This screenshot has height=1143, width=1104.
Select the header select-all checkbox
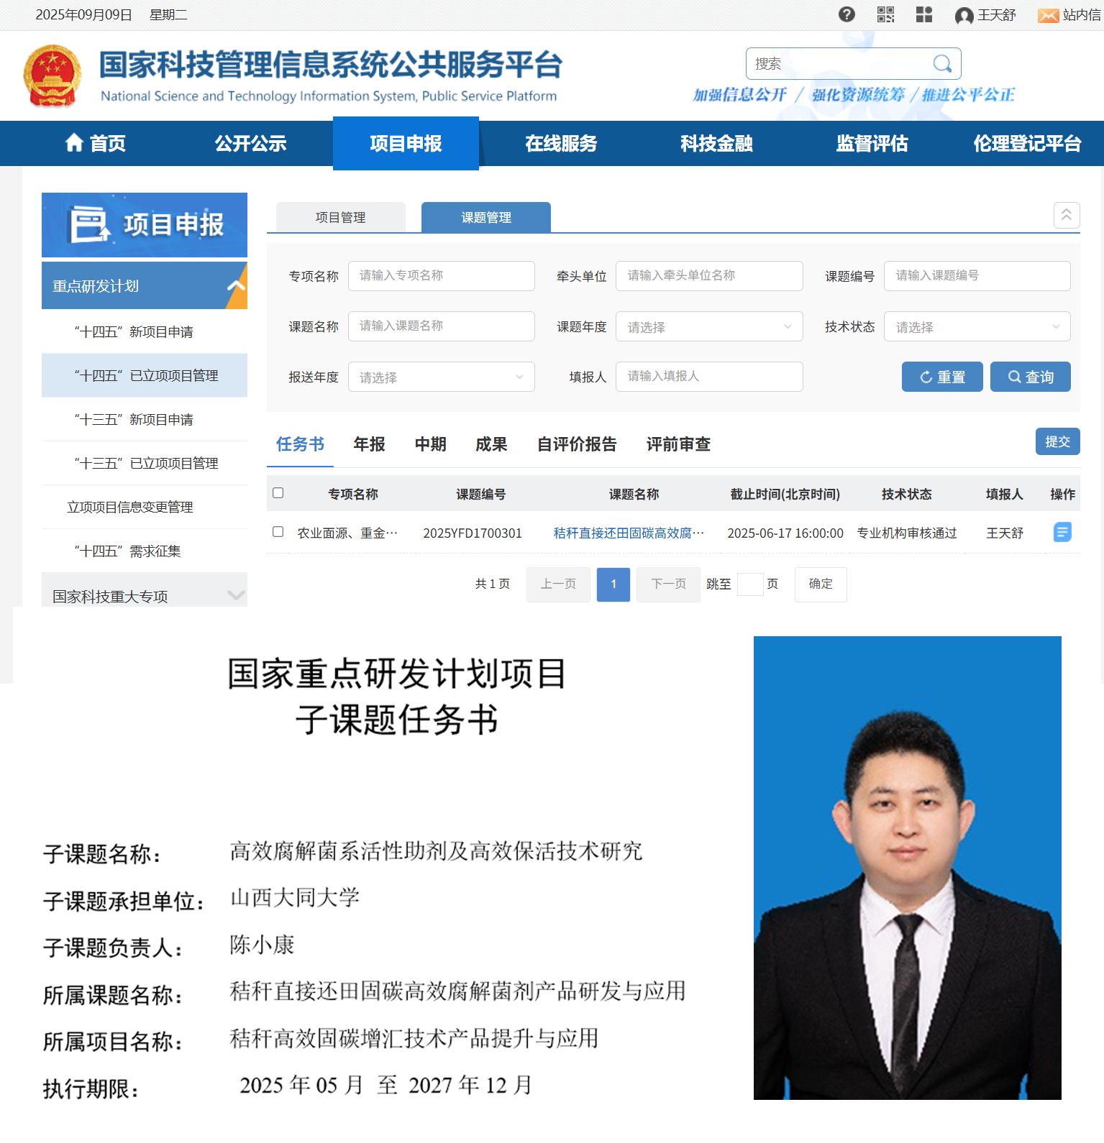point(278,493)
